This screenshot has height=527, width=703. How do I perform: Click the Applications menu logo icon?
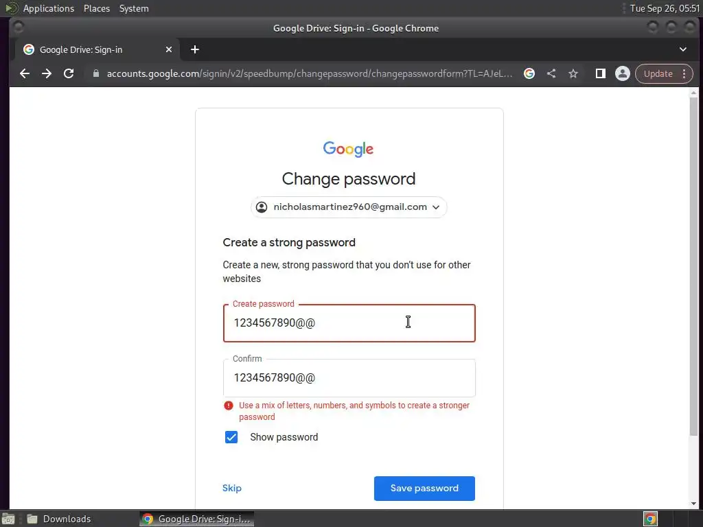tap(12, 8)
